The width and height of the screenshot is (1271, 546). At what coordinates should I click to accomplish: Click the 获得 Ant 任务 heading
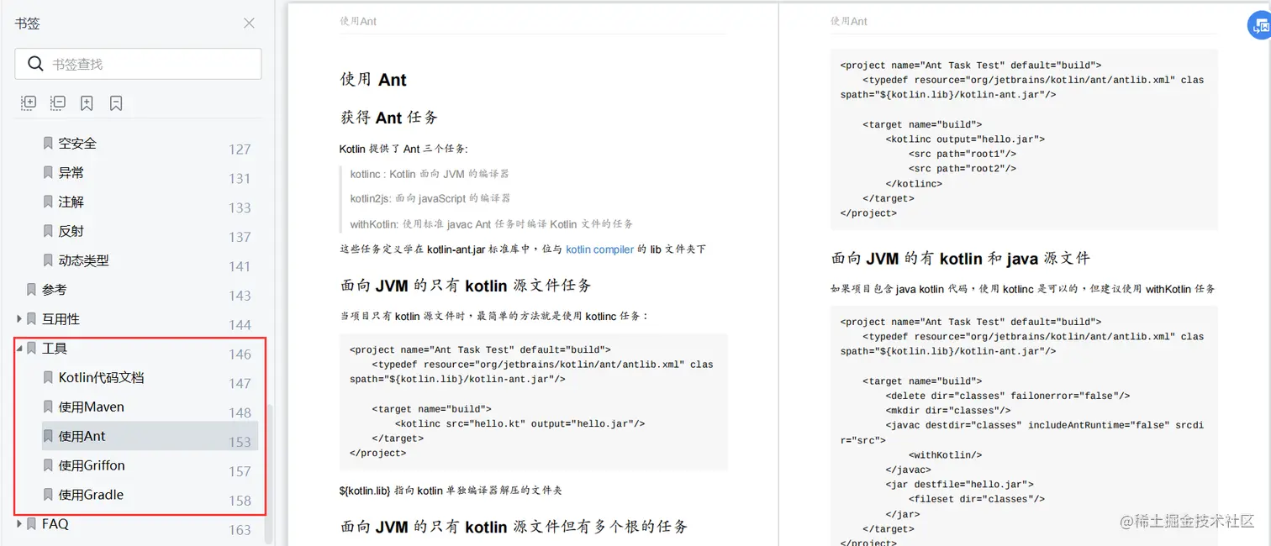point(388,118)
